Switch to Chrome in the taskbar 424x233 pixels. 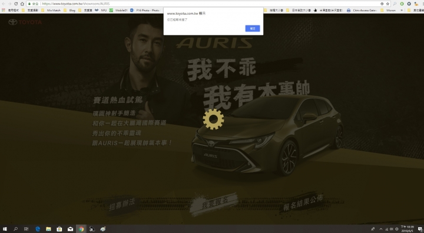[81, 229]
